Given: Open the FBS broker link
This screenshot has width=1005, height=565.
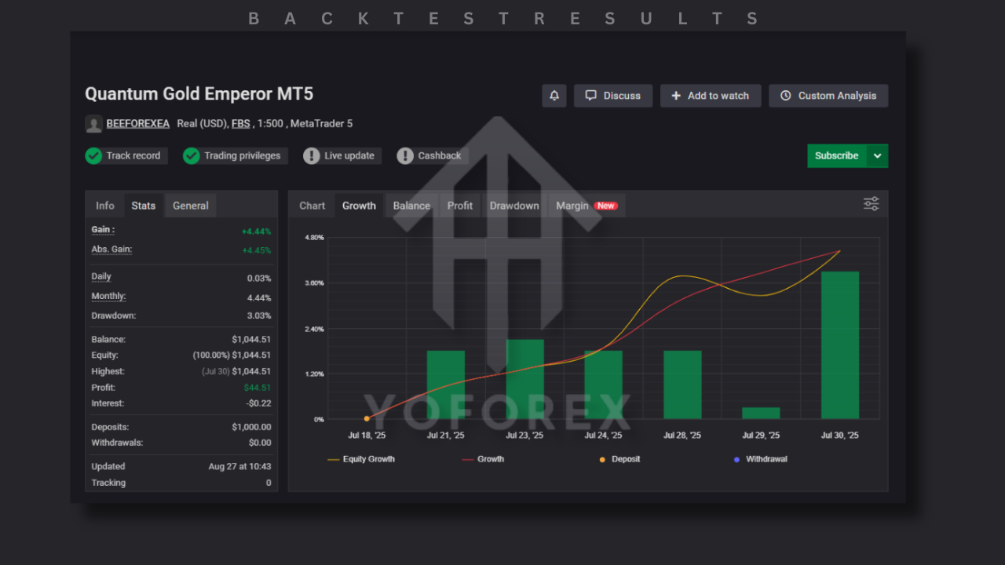Looking at the screenshot, I should click(x=240, y=124).
